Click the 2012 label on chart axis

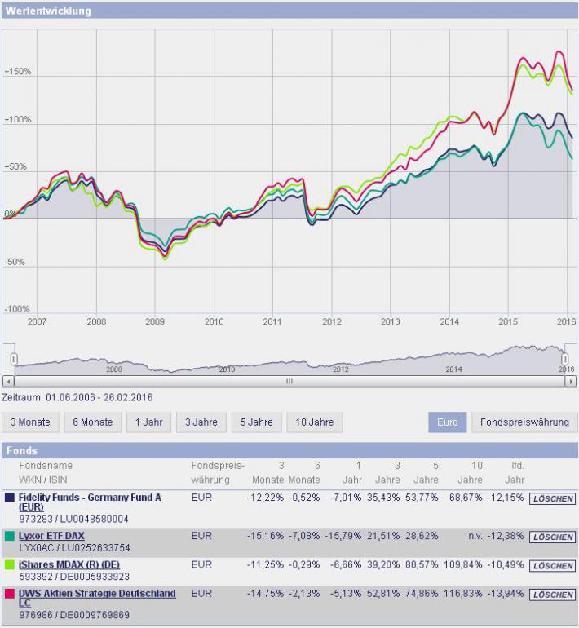tap(332, 321)
